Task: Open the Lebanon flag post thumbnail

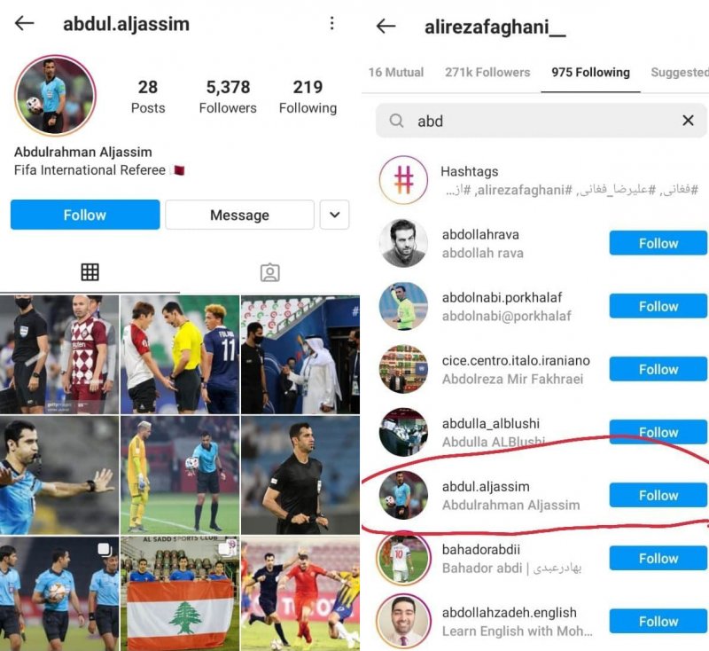Action: [180, 594]
